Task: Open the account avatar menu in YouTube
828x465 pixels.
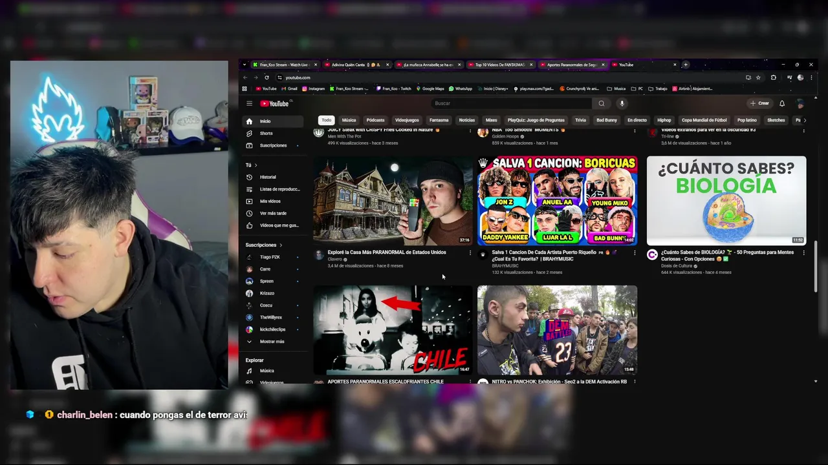Action: click(x=801, y=103)
